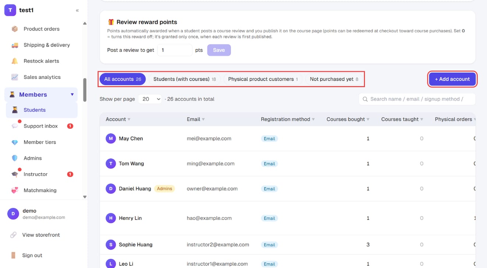The height and width of the screenshot is (268, 487).
Task: Click the Sign out door icon
Action: [13, 255]
